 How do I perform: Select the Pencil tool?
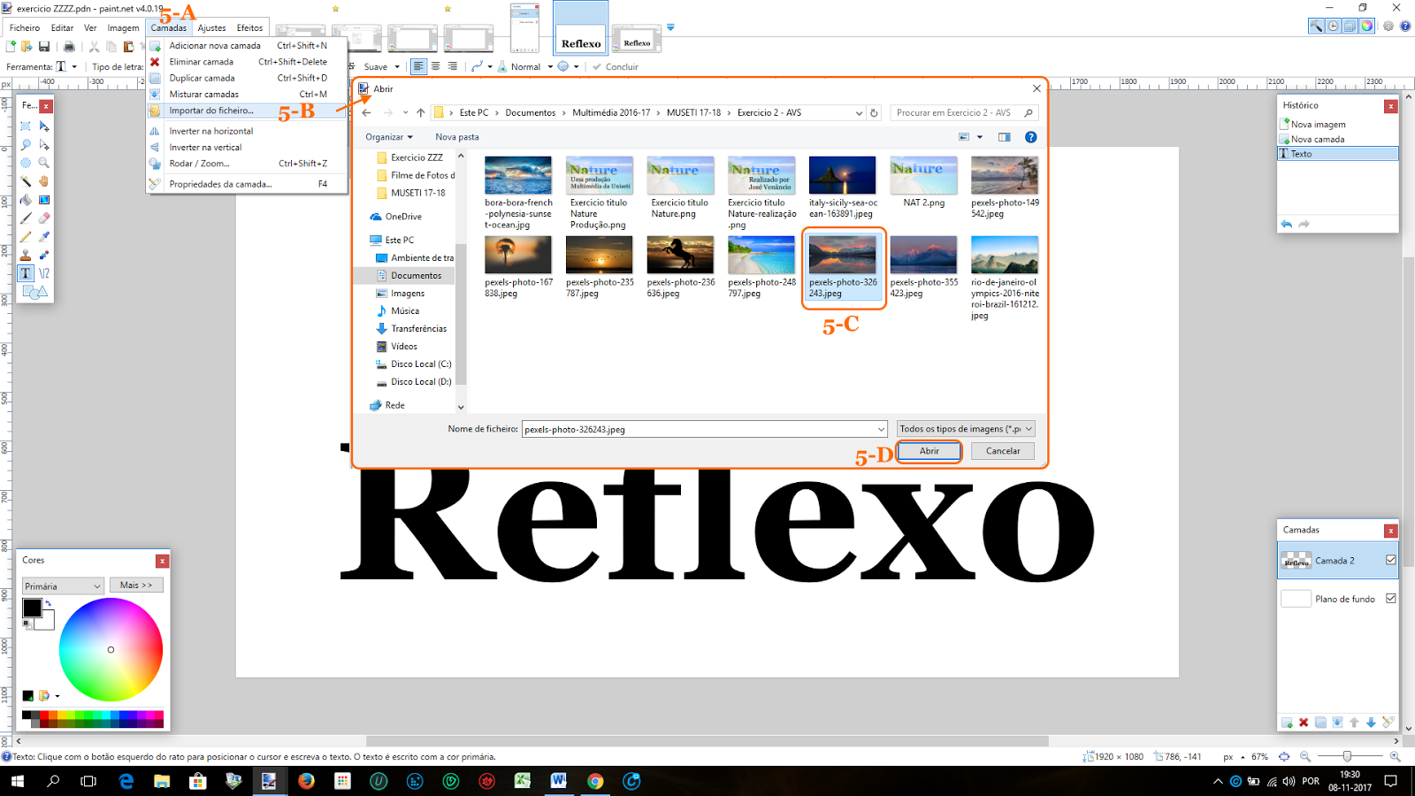pos(26,237)
